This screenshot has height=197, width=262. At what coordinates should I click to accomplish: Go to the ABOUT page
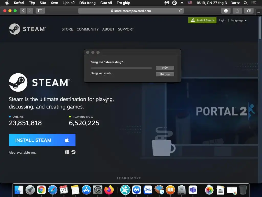[x=108, y=29]
